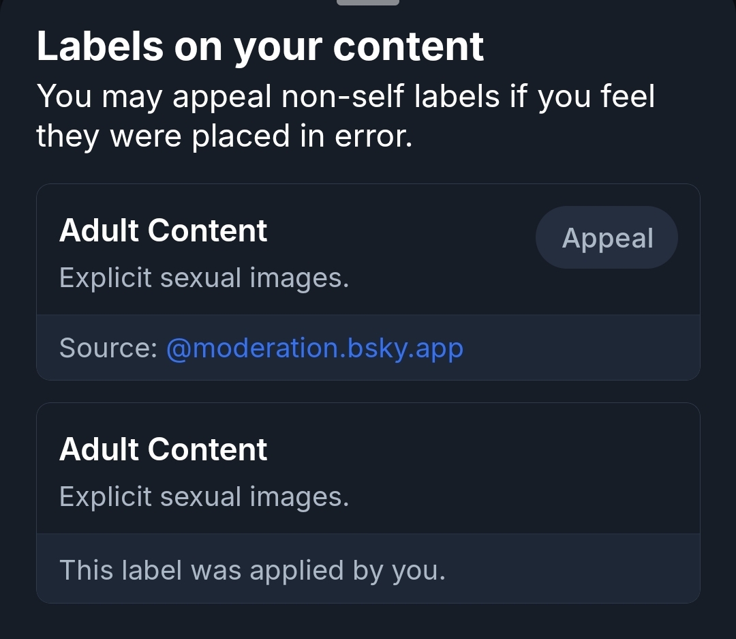Click empty background below the self-applied card
Viewport: 736px width, 639px height.
(x=368, y=622)
